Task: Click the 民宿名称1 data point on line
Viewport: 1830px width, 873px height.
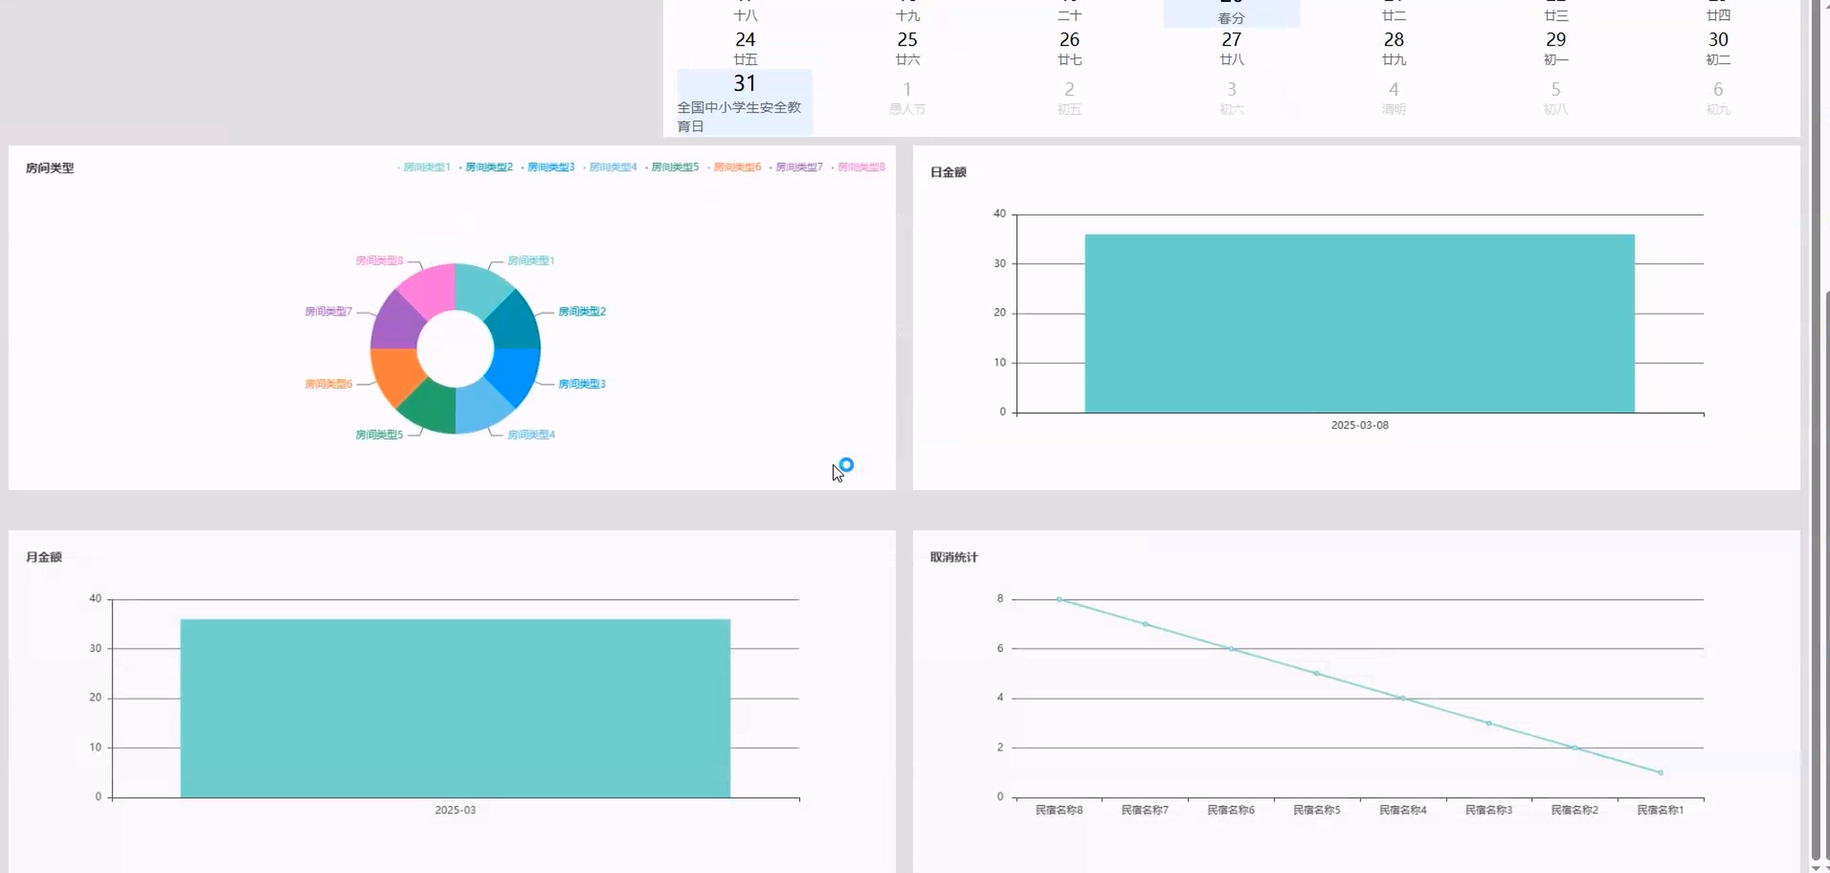Action: (x=1660, y=772)
